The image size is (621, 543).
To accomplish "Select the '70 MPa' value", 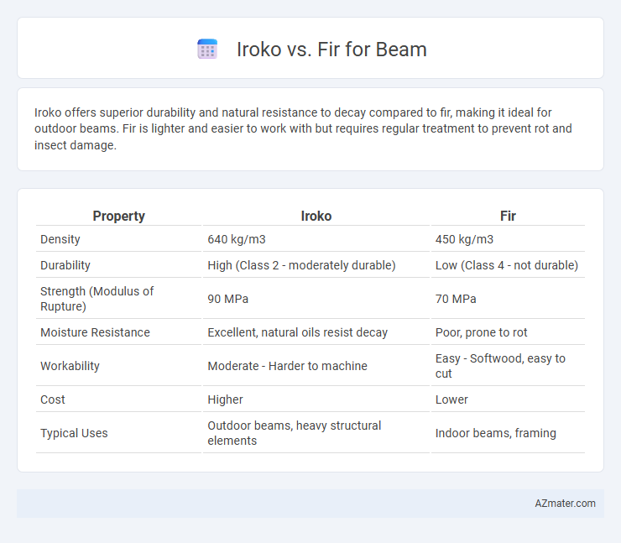I will tap(456, 299).
